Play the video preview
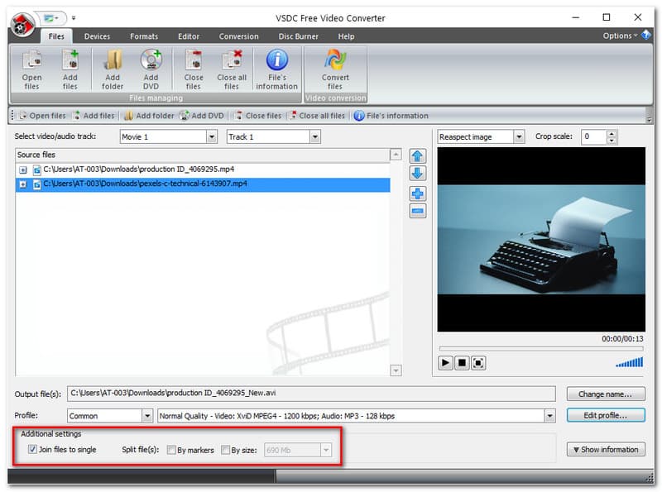This screenshot has width=662, height=492. (445, 363)
